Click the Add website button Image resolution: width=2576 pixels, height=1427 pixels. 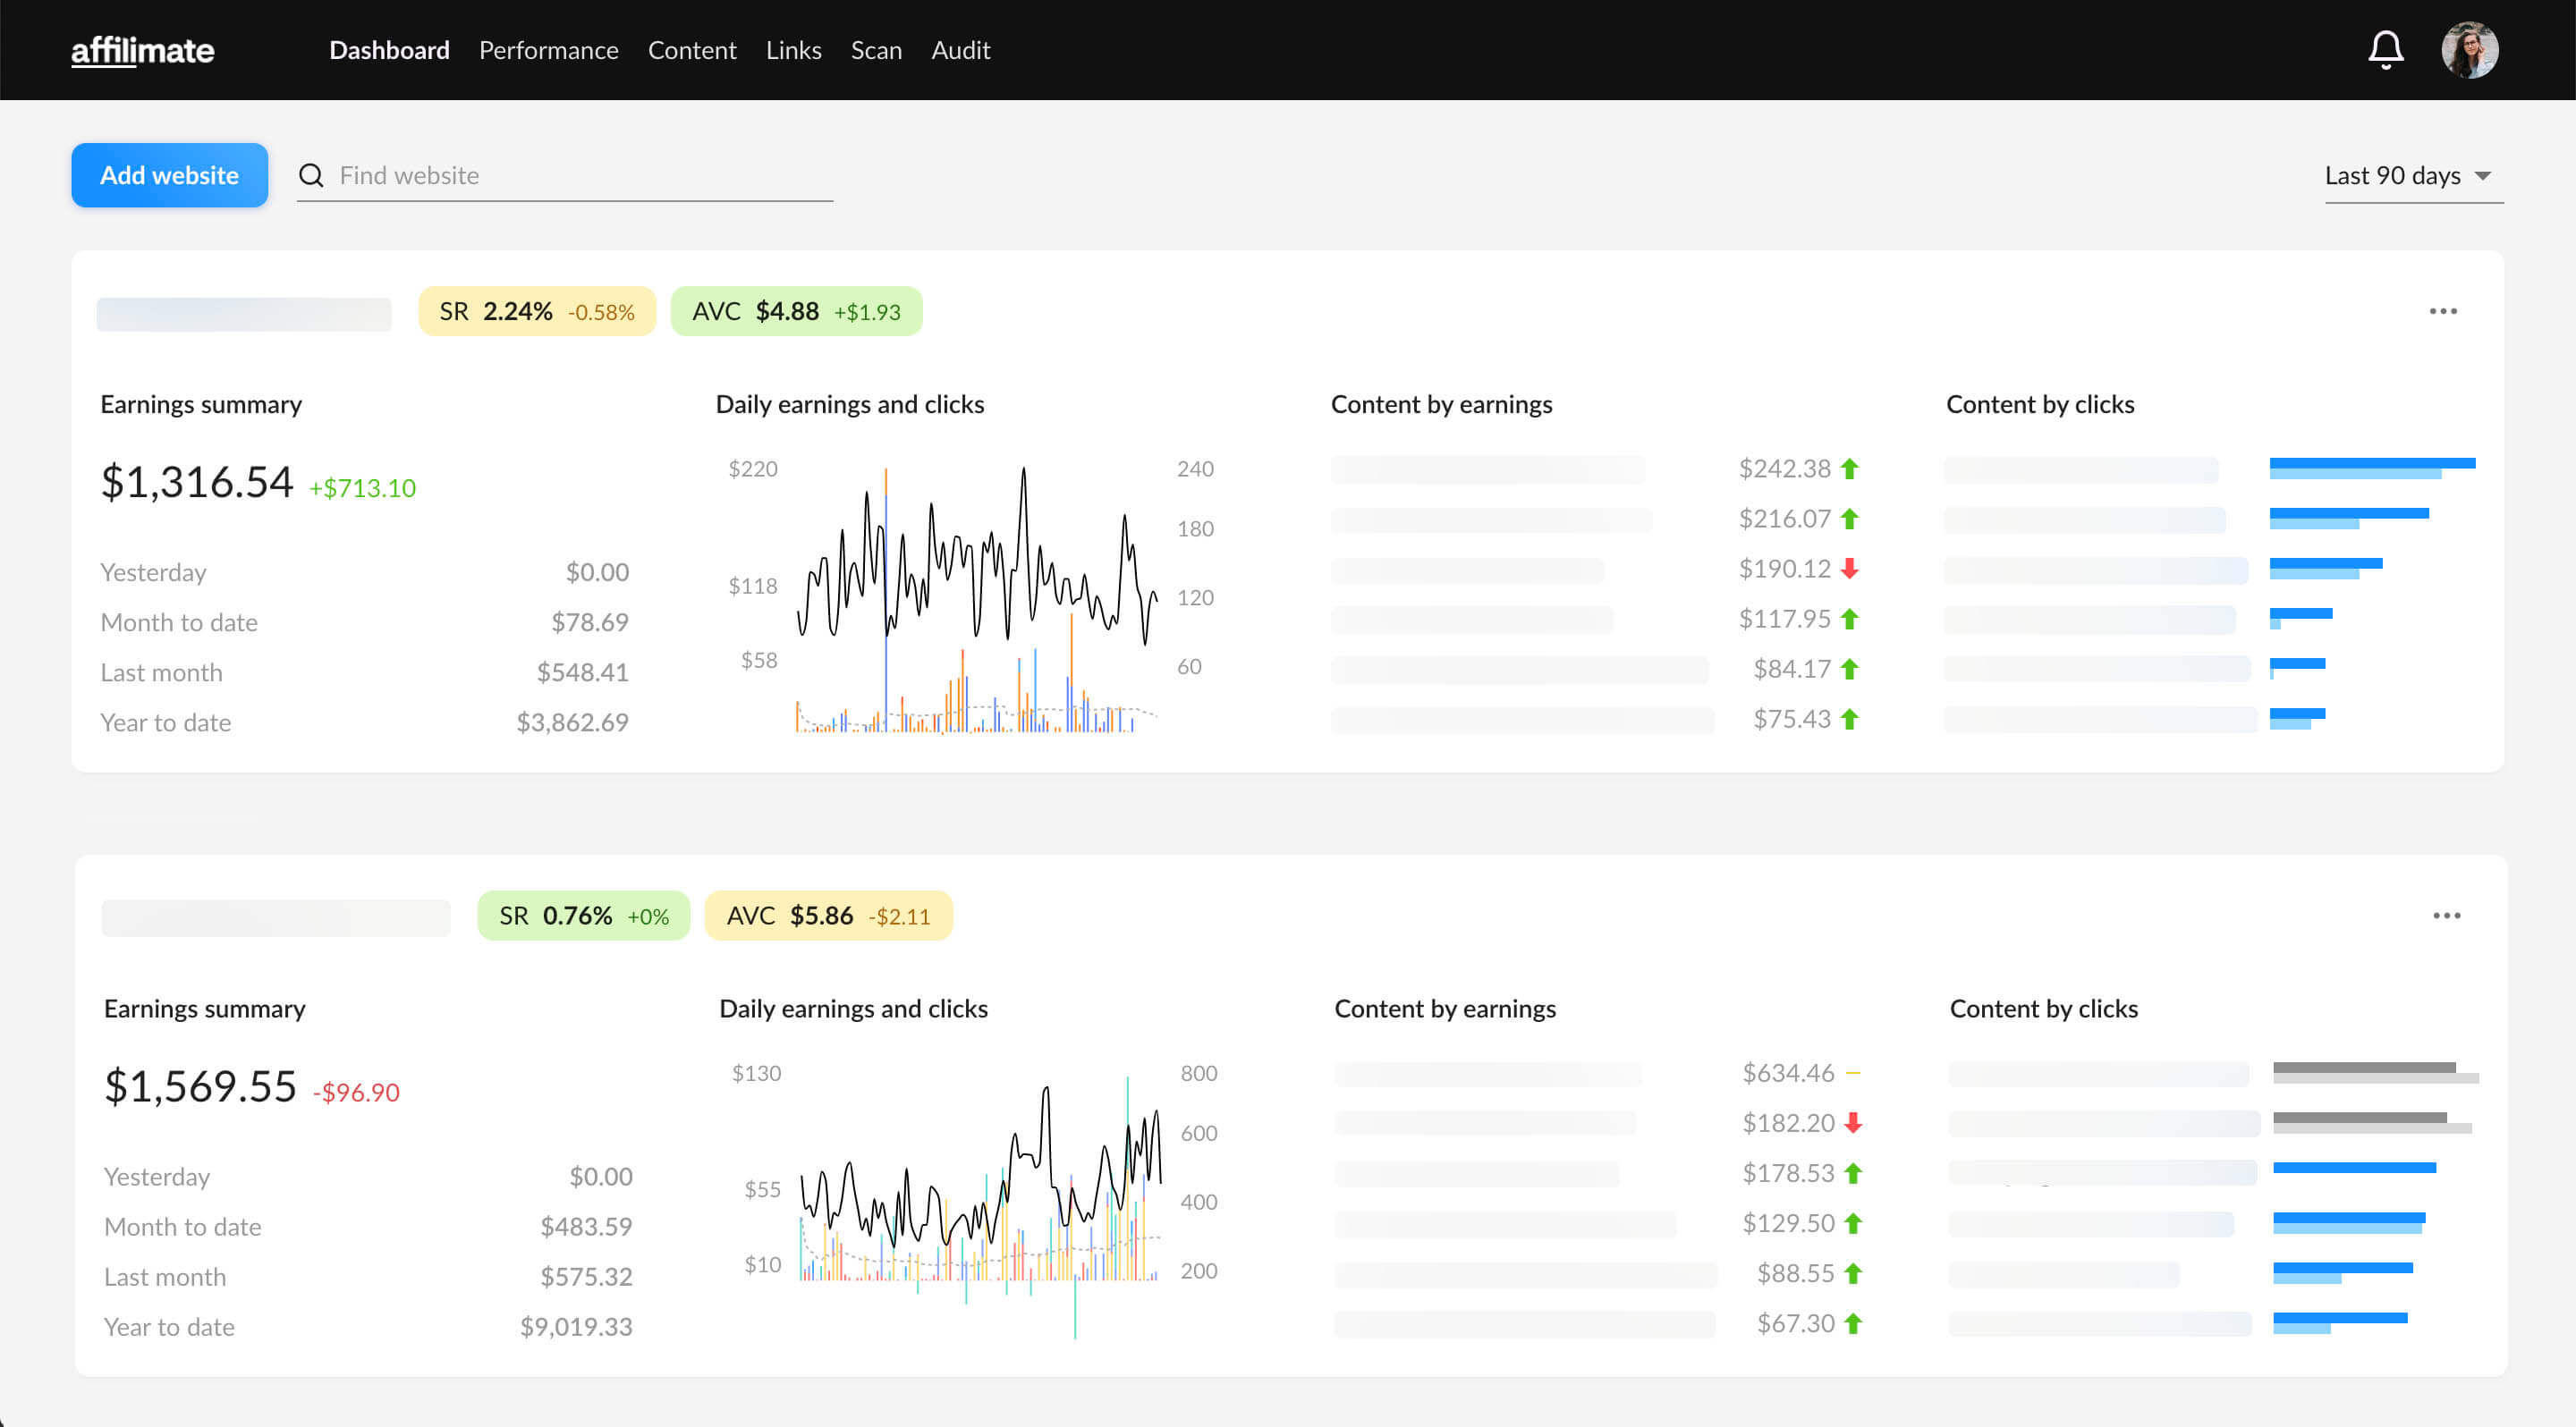tap(171, 174)
